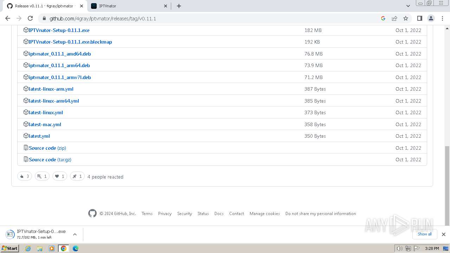Screen dimensions: 450x253
Task: Download Source code (tar.gz)
Action: tap(50, 160)
